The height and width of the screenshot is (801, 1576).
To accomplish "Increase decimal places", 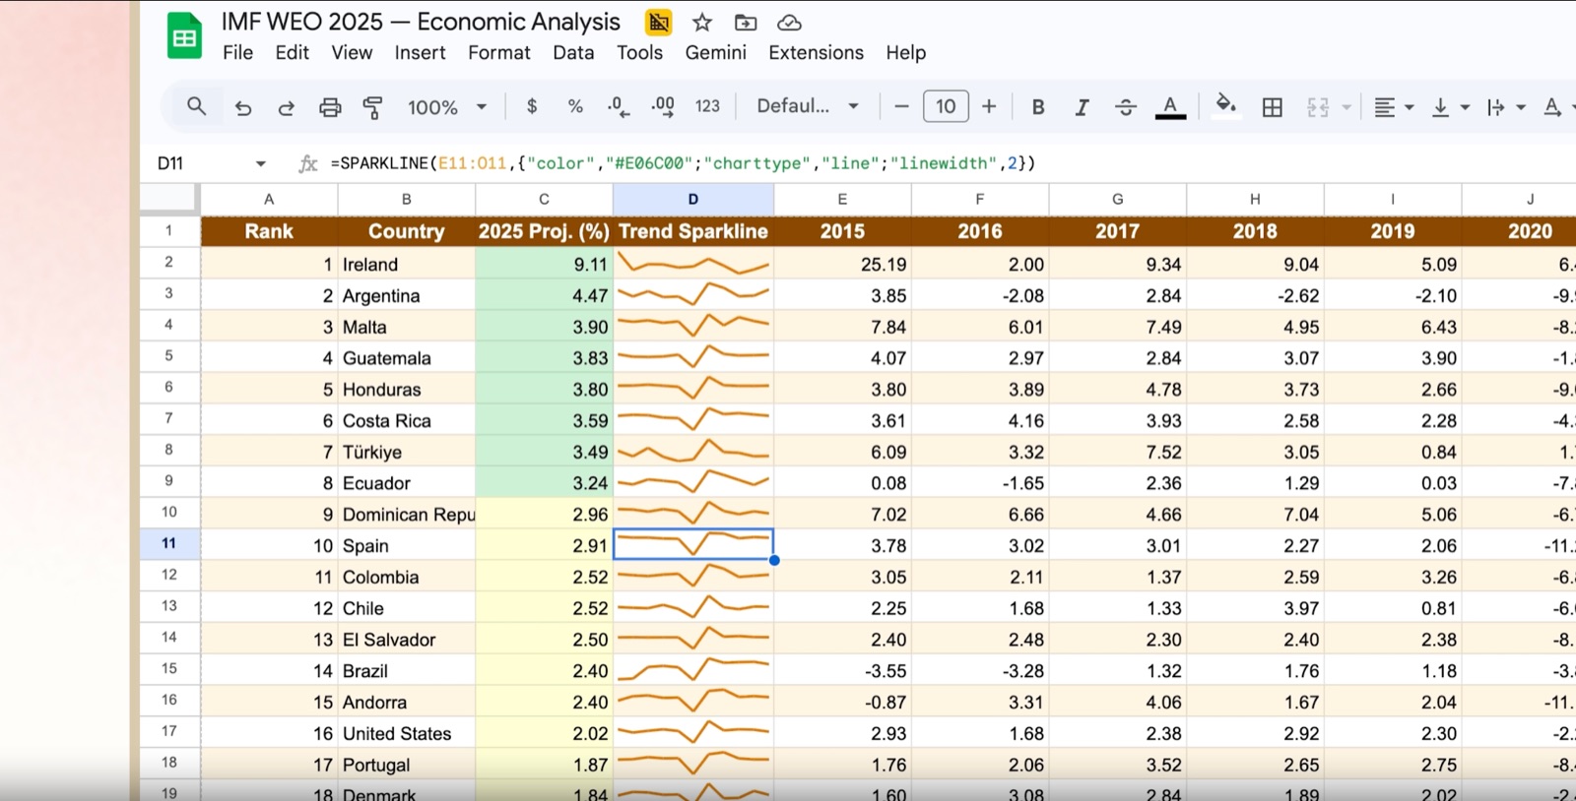I will point(663,106).
